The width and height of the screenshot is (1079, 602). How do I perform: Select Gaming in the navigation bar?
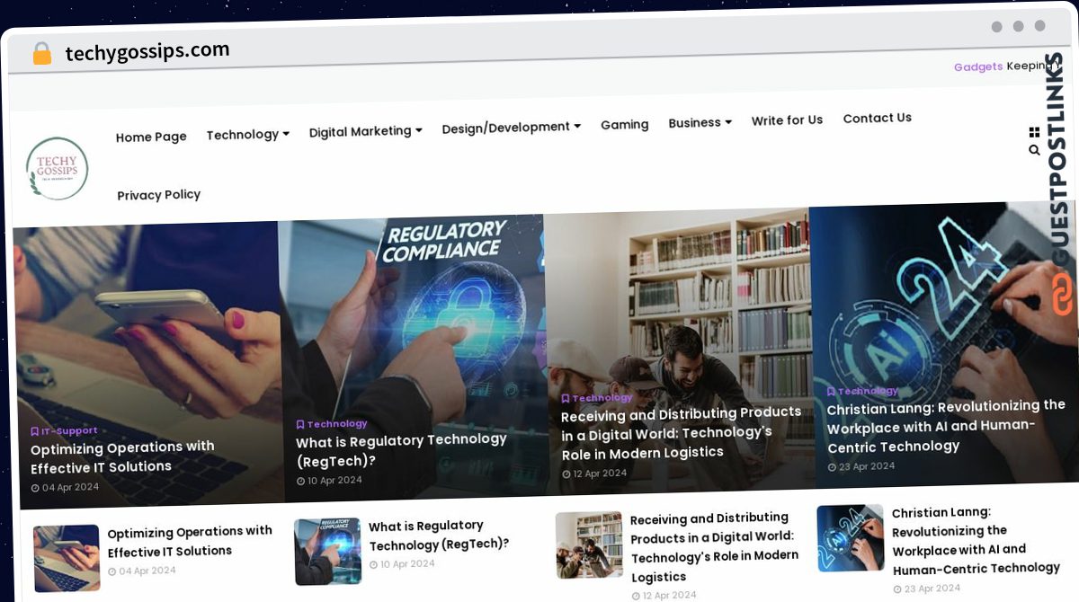click(x=625, y=125)
